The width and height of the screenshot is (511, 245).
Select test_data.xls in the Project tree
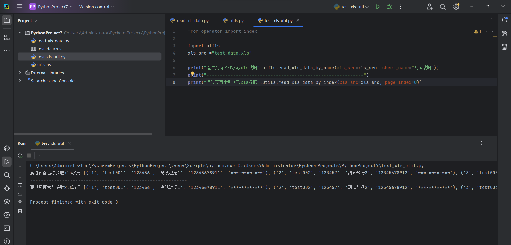49,49
